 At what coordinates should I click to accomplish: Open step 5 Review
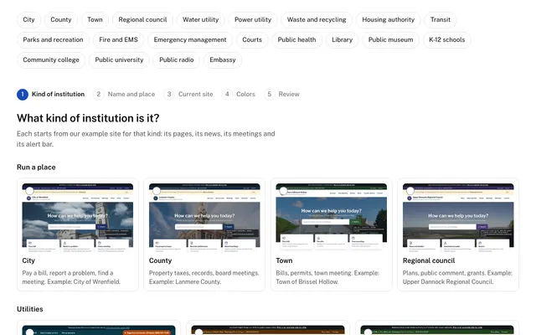pos(281,95)
